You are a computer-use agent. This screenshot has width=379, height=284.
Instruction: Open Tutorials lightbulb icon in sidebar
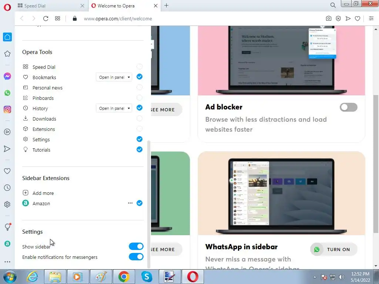(x=7, y=227)
